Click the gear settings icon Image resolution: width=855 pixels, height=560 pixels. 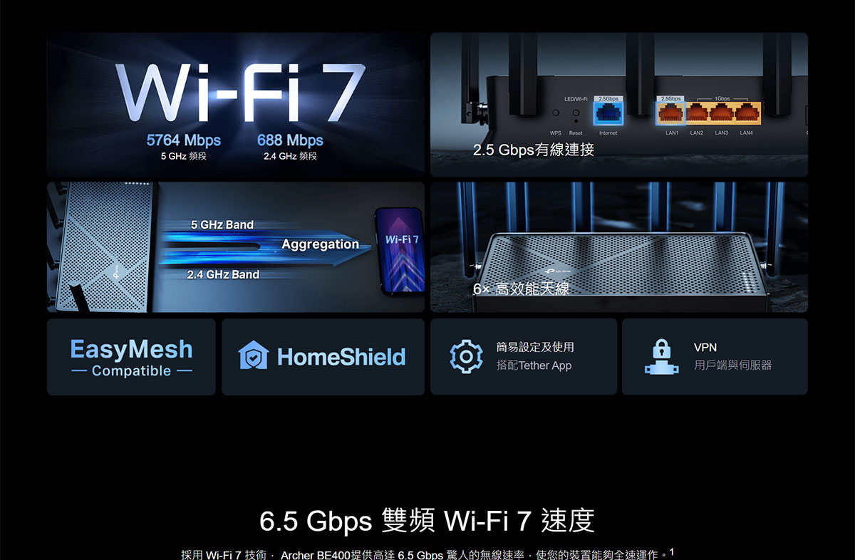coord(465,356)
